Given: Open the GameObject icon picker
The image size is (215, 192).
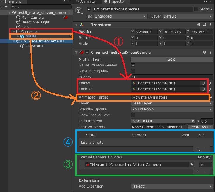Looking at the screenshot, I should tap(79, 11).
